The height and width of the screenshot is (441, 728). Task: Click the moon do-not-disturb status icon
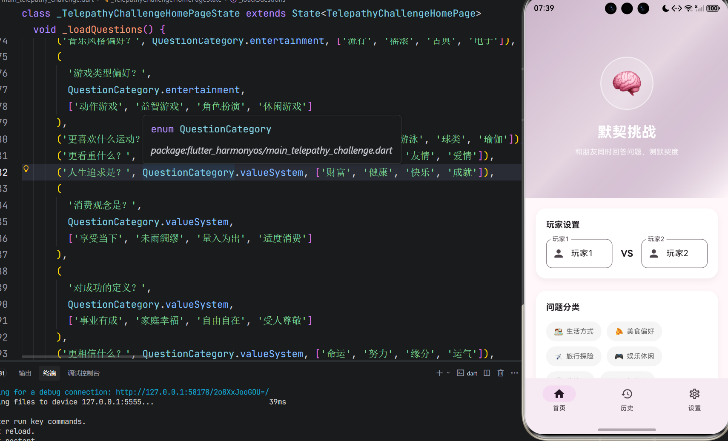pos(665,8)
